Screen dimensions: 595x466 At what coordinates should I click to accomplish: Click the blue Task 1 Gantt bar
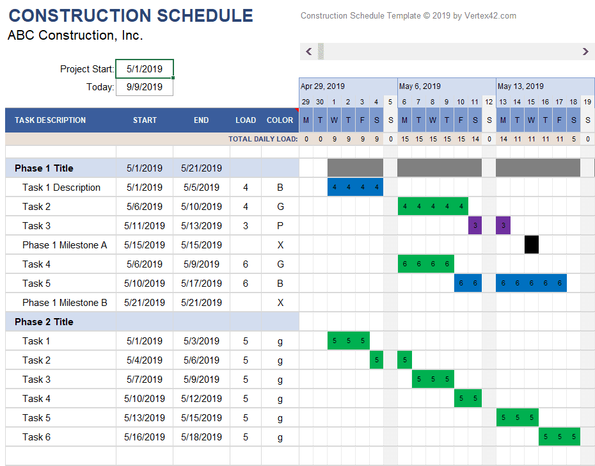point(354,187)
